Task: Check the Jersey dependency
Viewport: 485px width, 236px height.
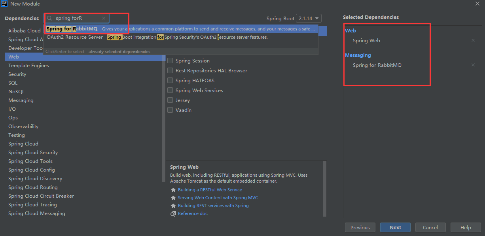Action: point(170,100)
